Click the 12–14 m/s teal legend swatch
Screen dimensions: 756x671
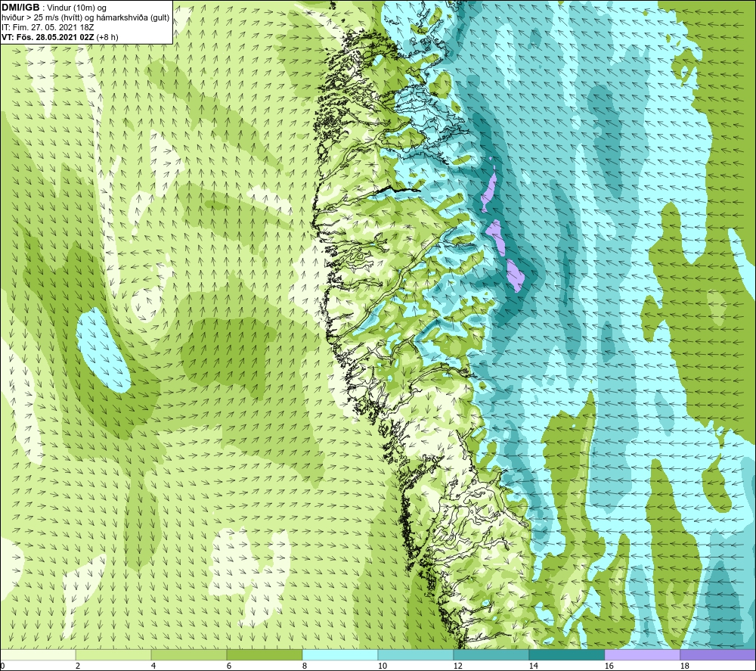tap(491, 654)
